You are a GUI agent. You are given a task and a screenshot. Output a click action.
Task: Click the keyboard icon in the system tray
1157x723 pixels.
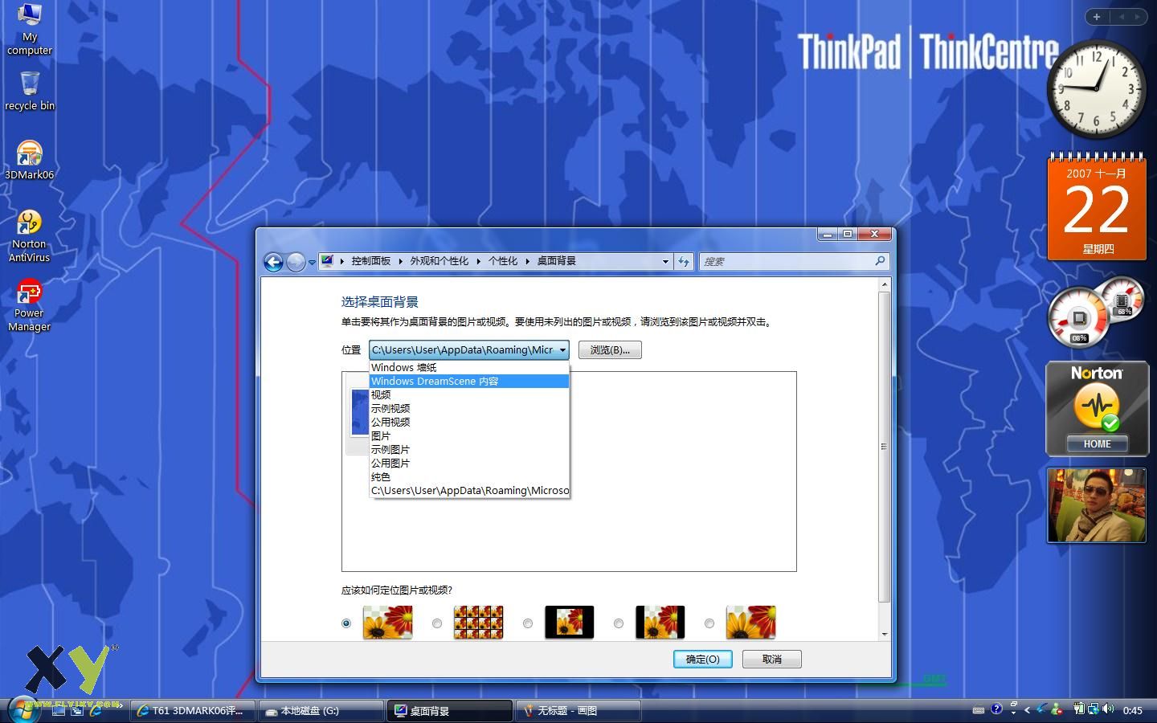point(978,710)
